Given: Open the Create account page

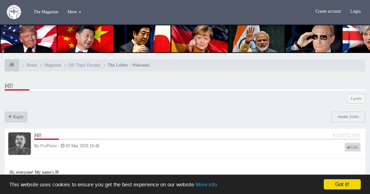Looking at the screenshot, I should pos(328,11).
